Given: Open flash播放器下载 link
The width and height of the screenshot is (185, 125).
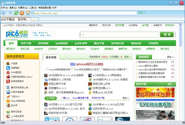Looking at the screenshot, I should click(81, 98).
